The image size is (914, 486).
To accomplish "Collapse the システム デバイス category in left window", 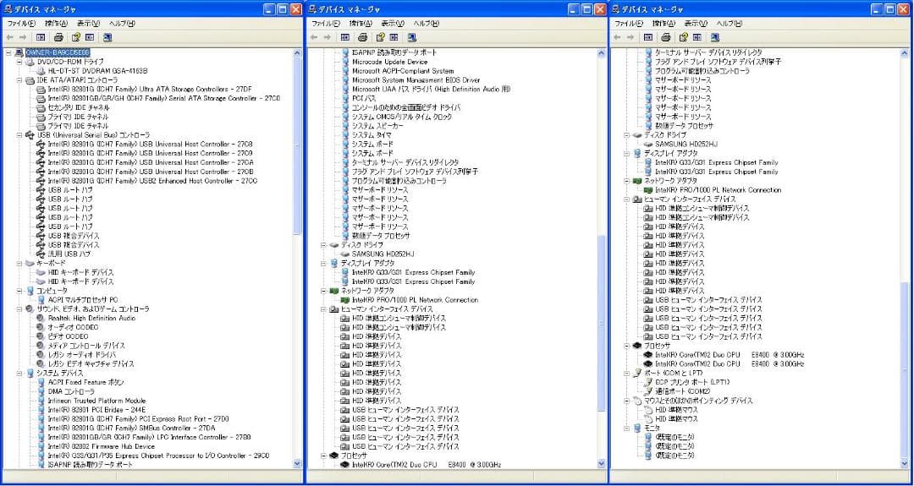I will tap(19, 373).
